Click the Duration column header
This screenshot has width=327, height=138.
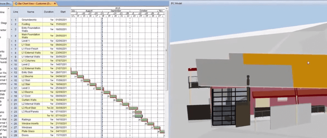[x=49, y=12]
